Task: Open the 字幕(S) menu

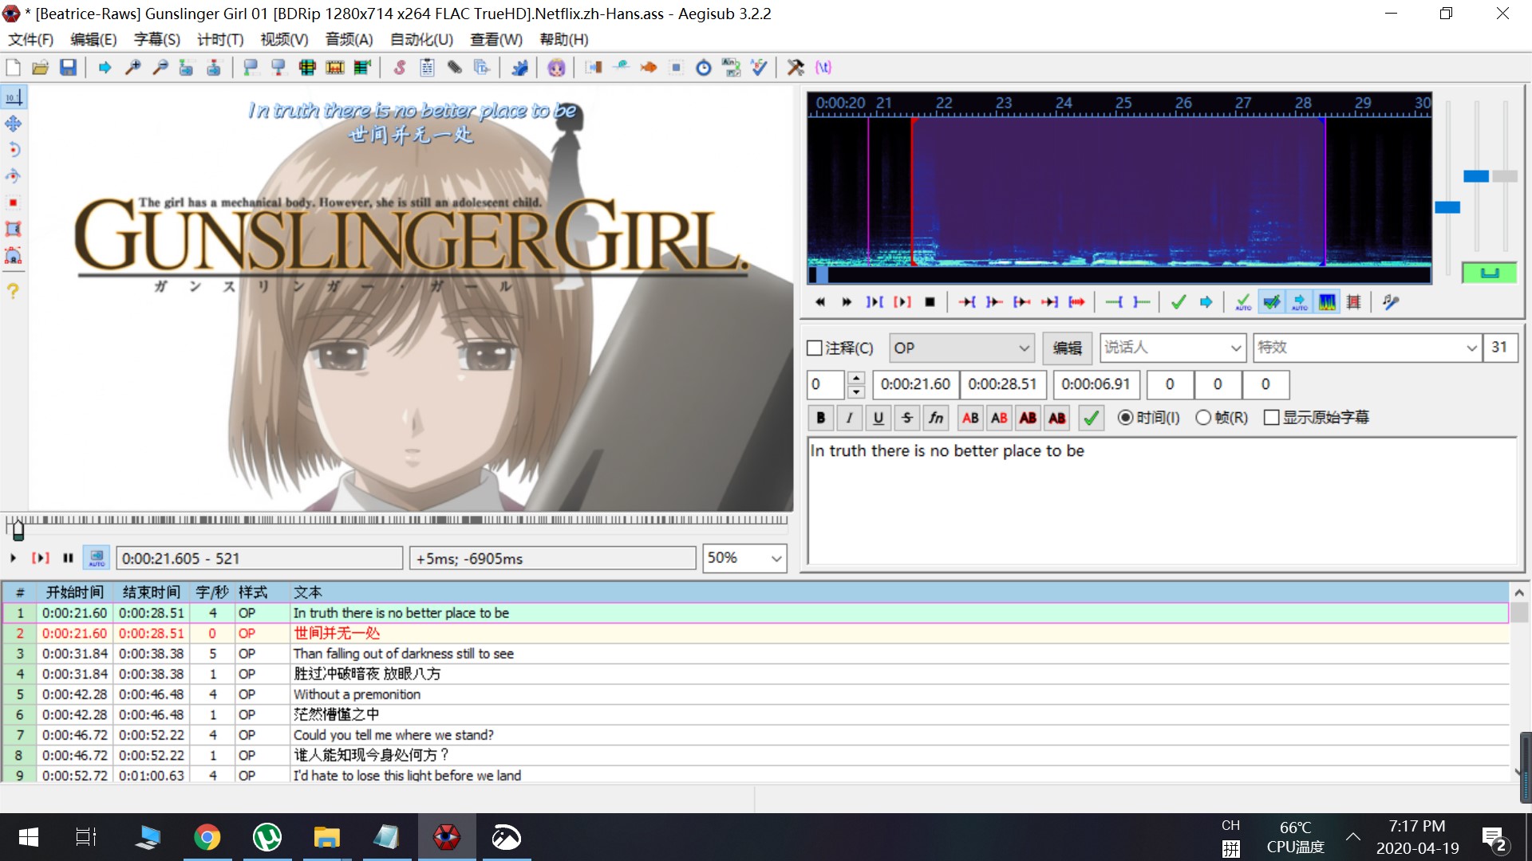Action: [157, 40]
